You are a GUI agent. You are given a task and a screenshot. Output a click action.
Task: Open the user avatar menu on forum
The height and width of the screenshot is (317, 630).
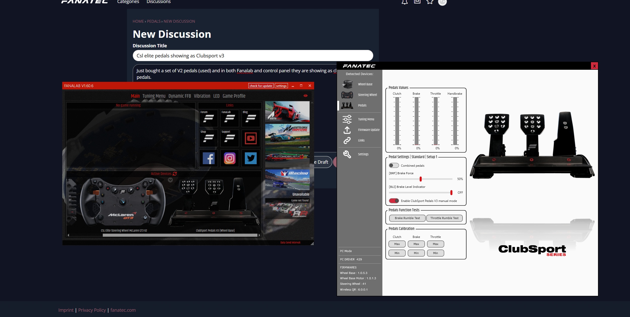point(442,2)
